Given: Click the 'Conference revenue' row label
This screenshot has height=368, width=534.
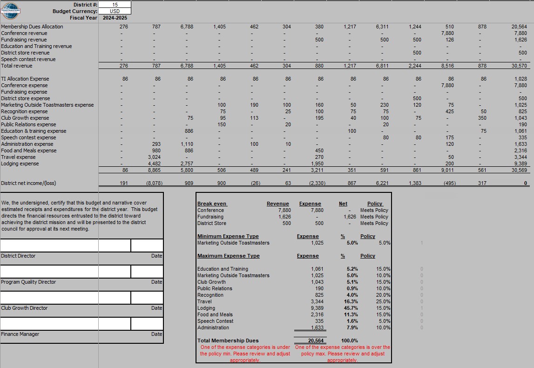Looking at the screenshot, I should click(24, 33).
